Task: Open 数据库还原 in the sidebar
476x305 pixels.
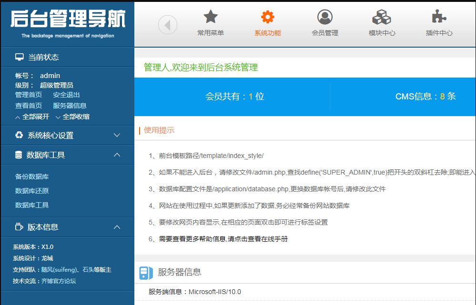Action: [32, 191]
